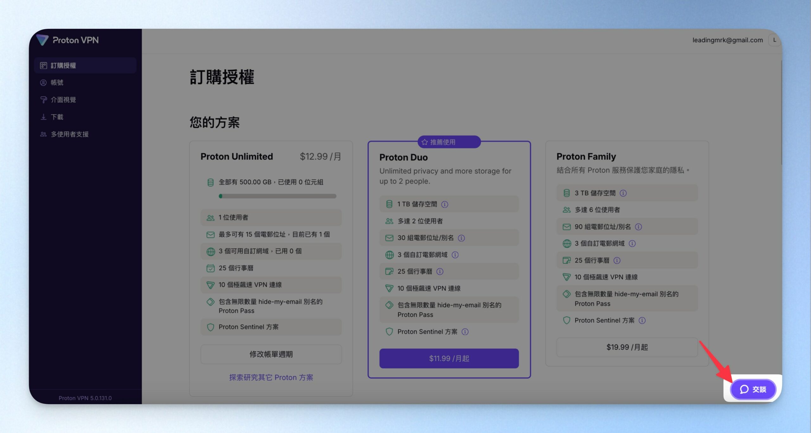Open the 介面視覺 appearance settings
This screenshot has width=811, height=433.
[x=85, y=100]
